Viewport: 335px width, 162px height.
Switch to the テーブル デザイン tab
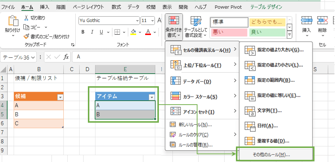[266, 7]
